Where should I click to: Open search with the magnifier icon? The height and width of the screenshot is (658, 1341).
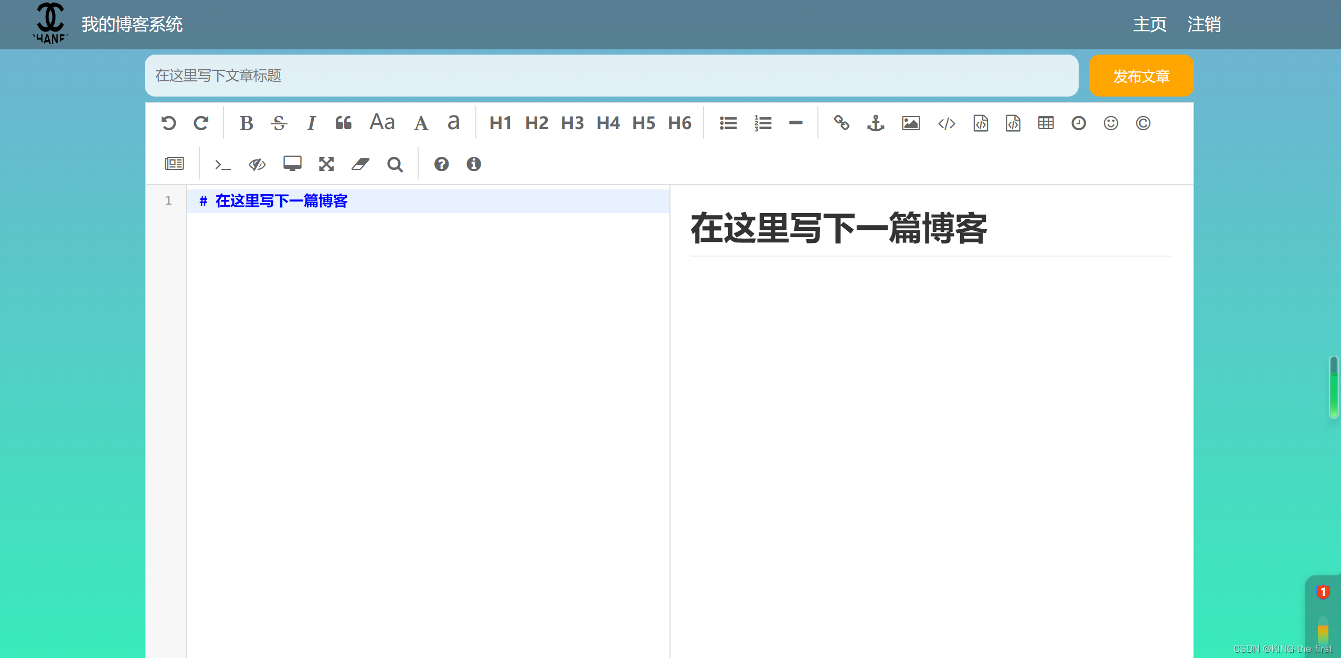pyautogui.click(x=395, y=164)
